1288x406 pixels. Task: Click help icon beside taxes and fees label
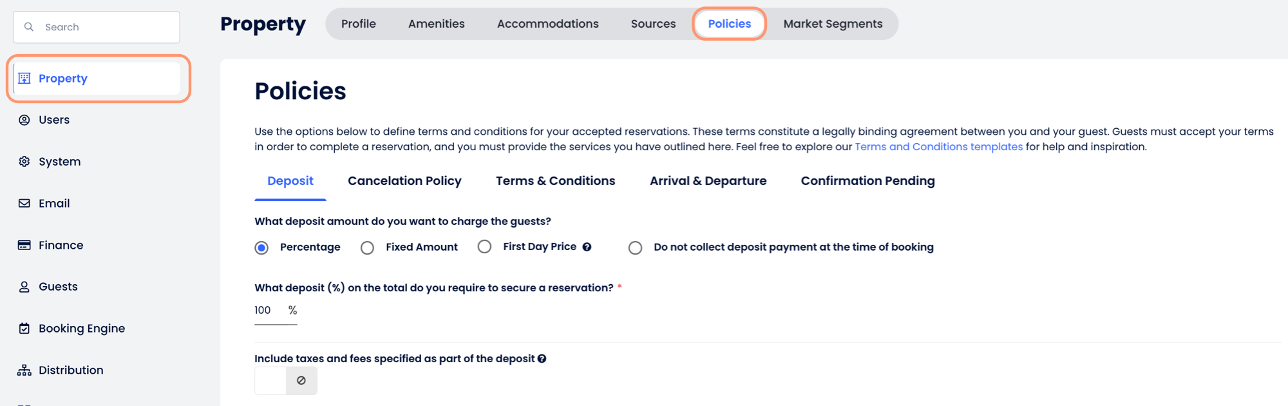coord(542,359)
